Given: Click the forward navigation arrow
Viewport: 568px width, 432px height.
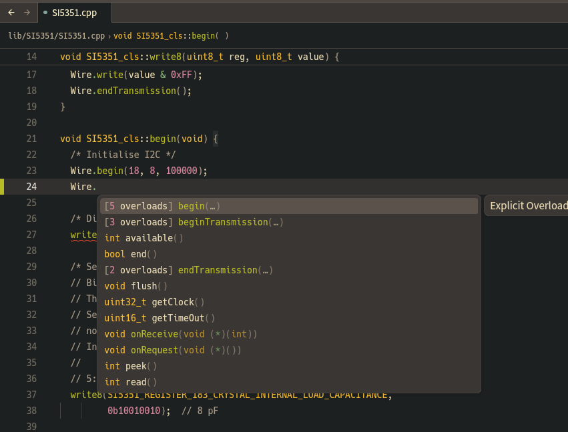Looking at the screenshot, I should coord(27,13).
